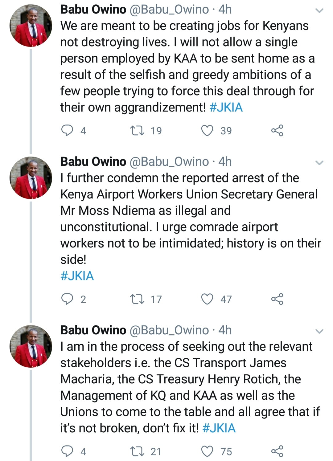This screenshot has width=333, height=461.
Task: Share the tweet about selfish greedy ambitions
Action: click(277, 131)
